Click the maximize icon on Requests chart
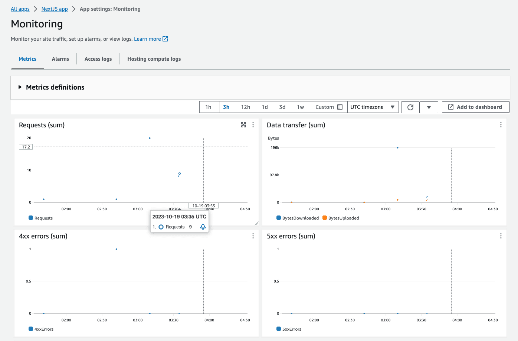 [x=243, y=125]
